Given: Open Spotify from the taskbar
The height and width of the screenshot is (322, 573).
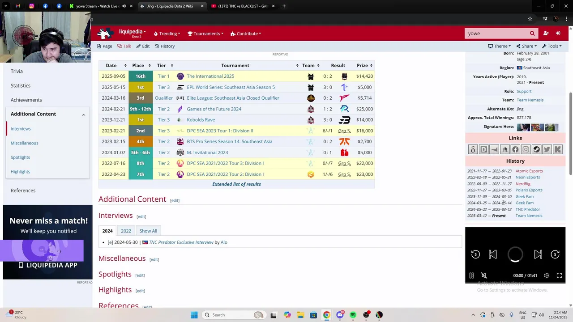Looking at the screenshot, I should click(x=353, y=315).
